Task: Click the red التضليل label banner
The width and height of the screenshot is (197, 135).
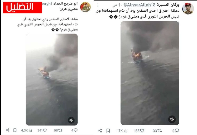Action: (x=22, y=7)
